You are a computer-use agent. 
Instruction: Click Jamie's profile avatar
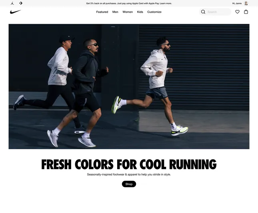tap(246, 3)
